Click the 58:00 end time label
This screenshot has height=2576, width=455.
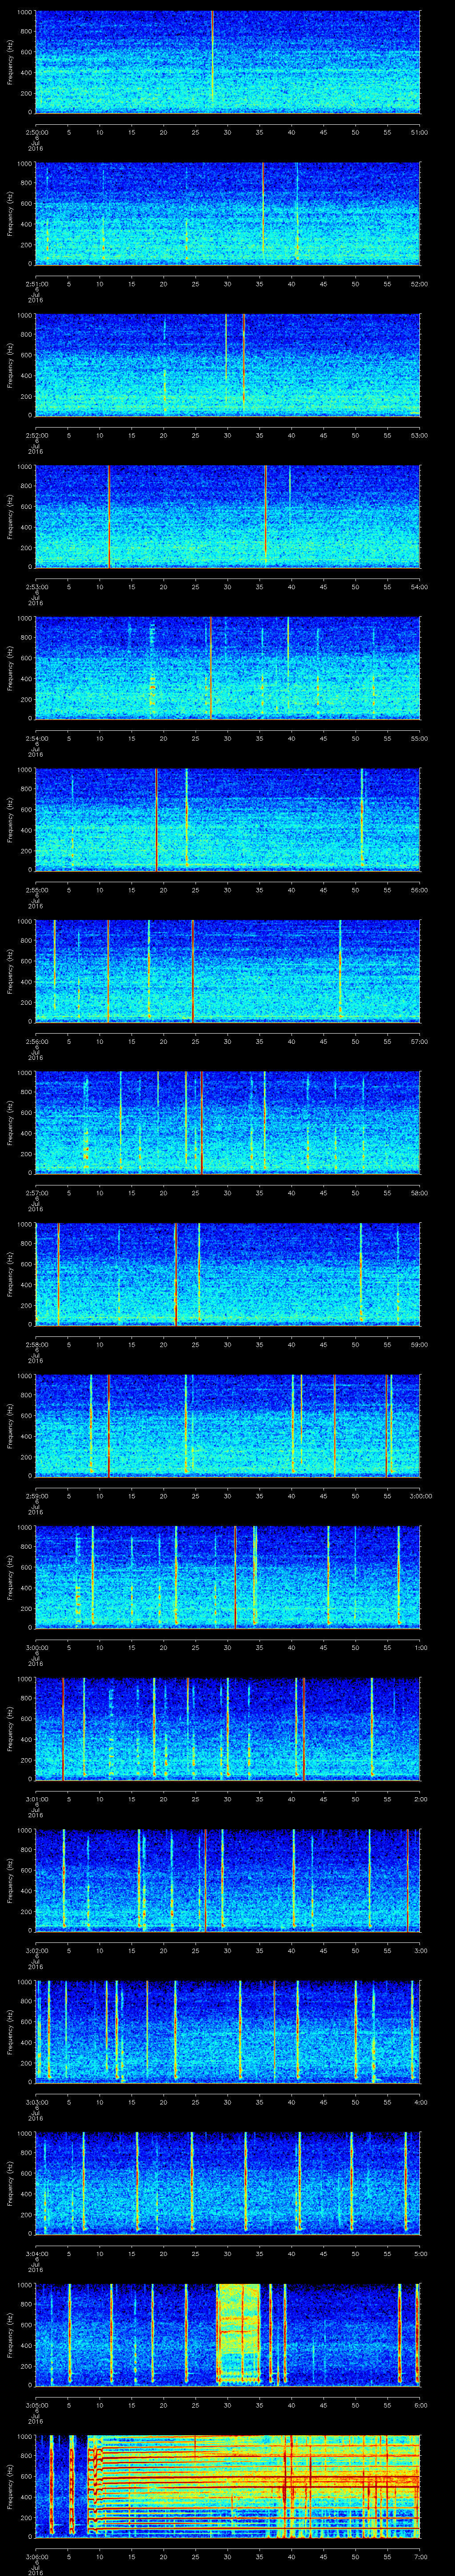[x=420, y=1193]
